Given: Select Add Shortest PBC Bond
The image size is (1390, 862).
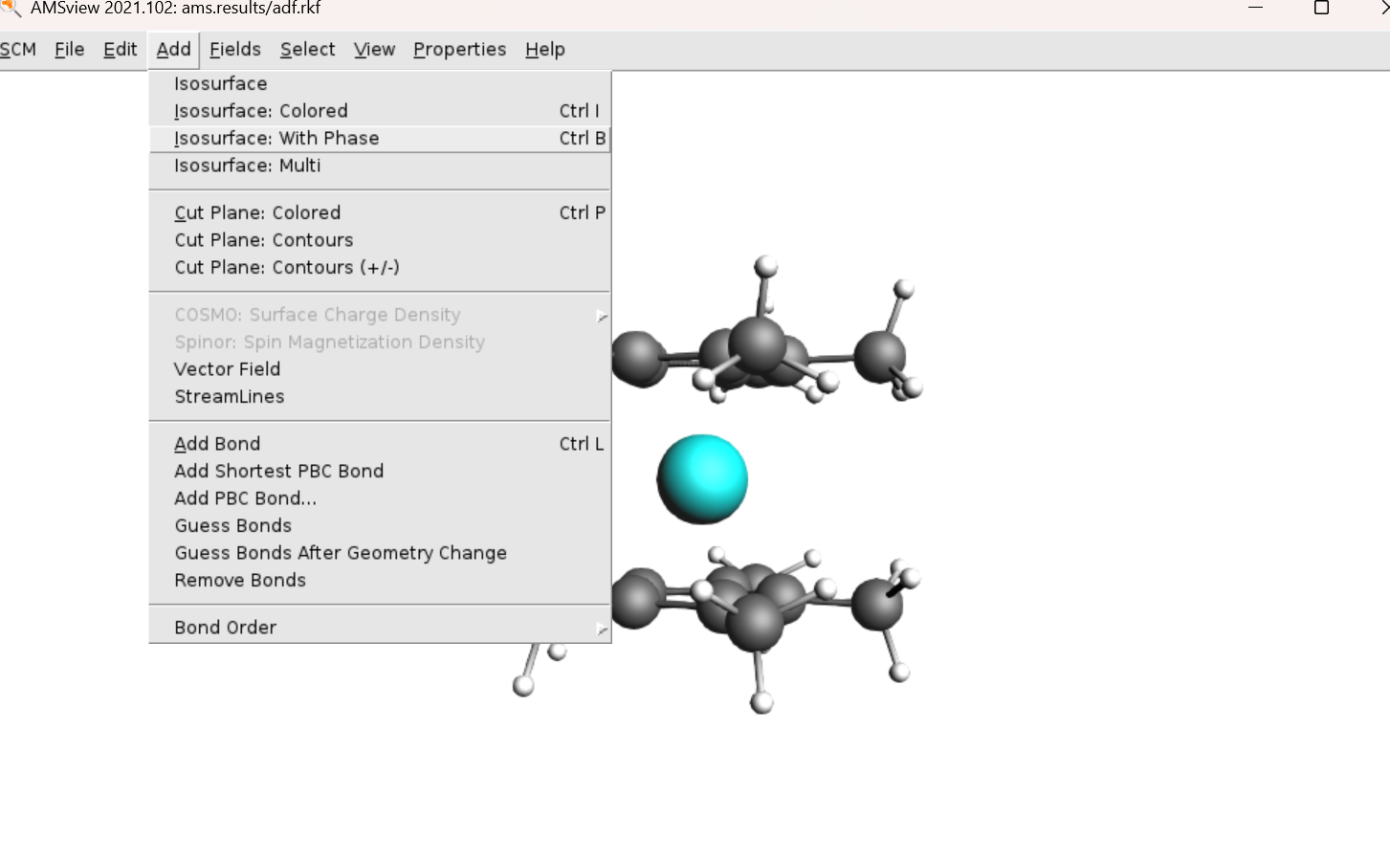Looking at the screenshot, I should [380, 471].
